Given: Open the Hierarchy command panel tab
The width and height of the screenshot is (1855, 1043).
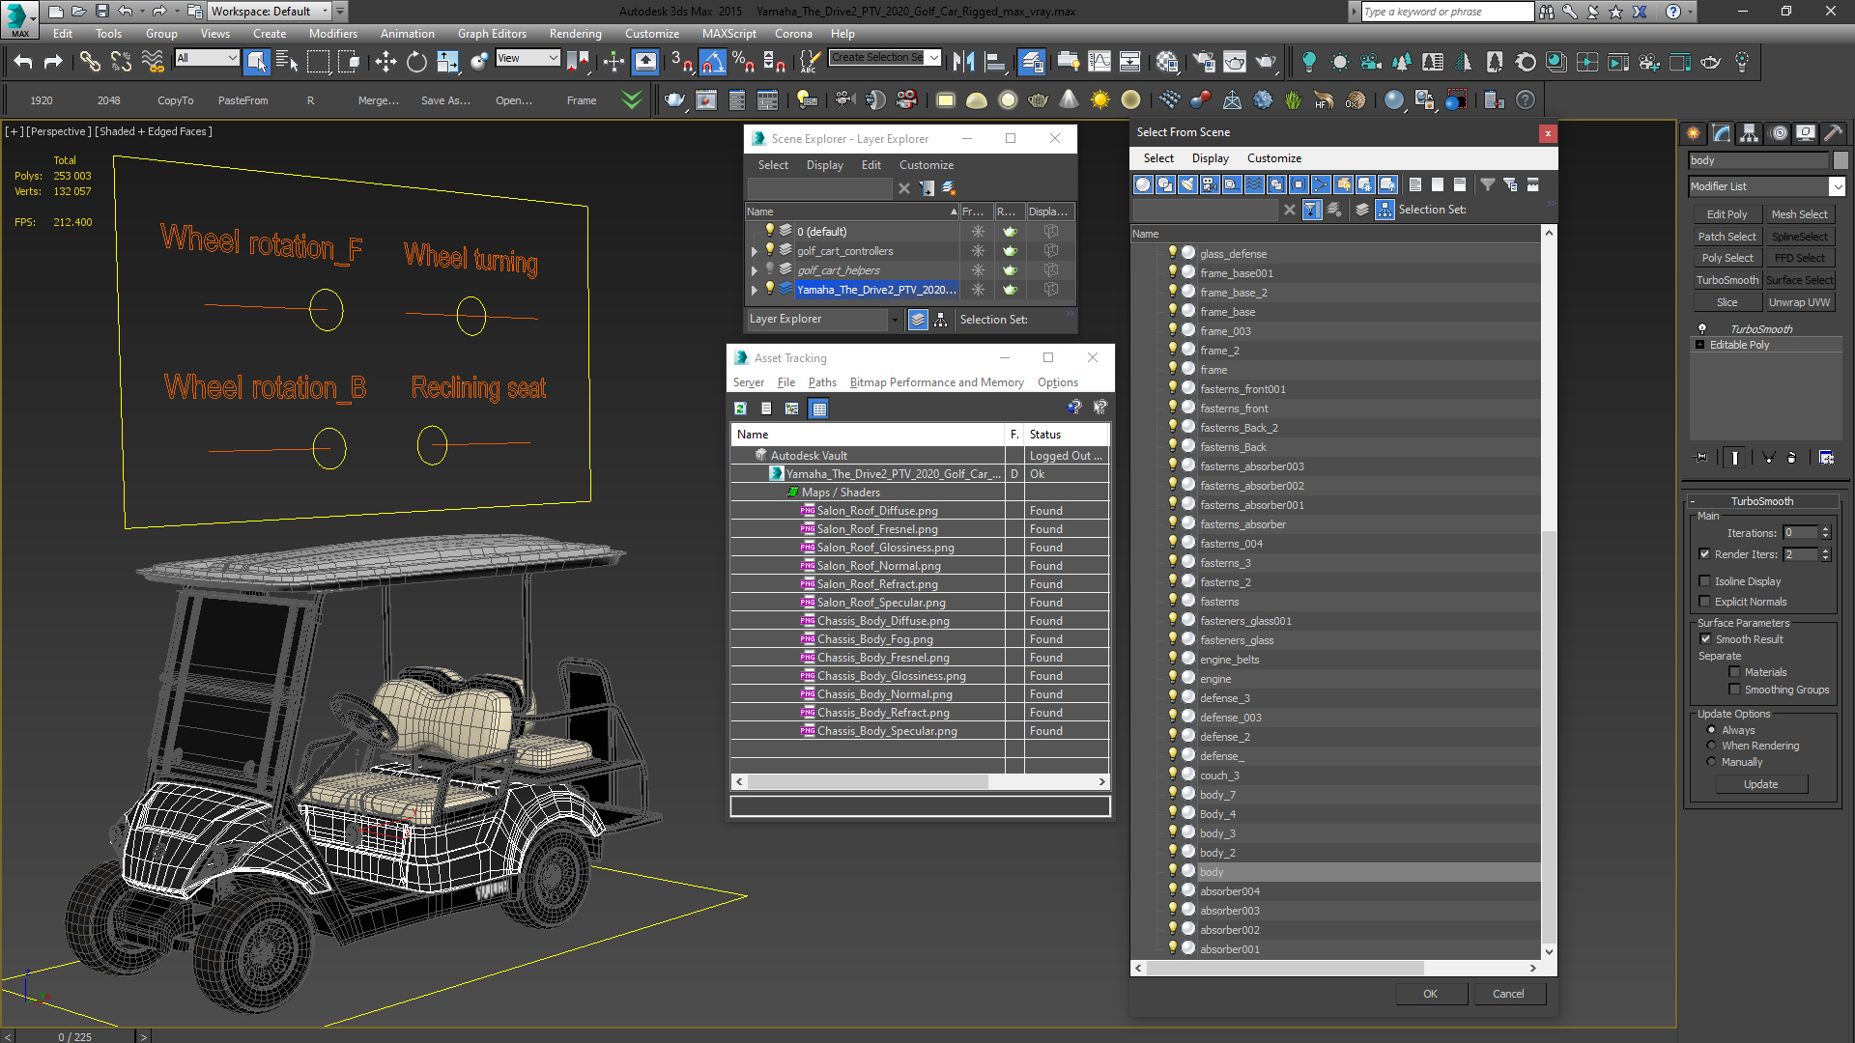Looking at the screenshot, I should [1750, 133].
